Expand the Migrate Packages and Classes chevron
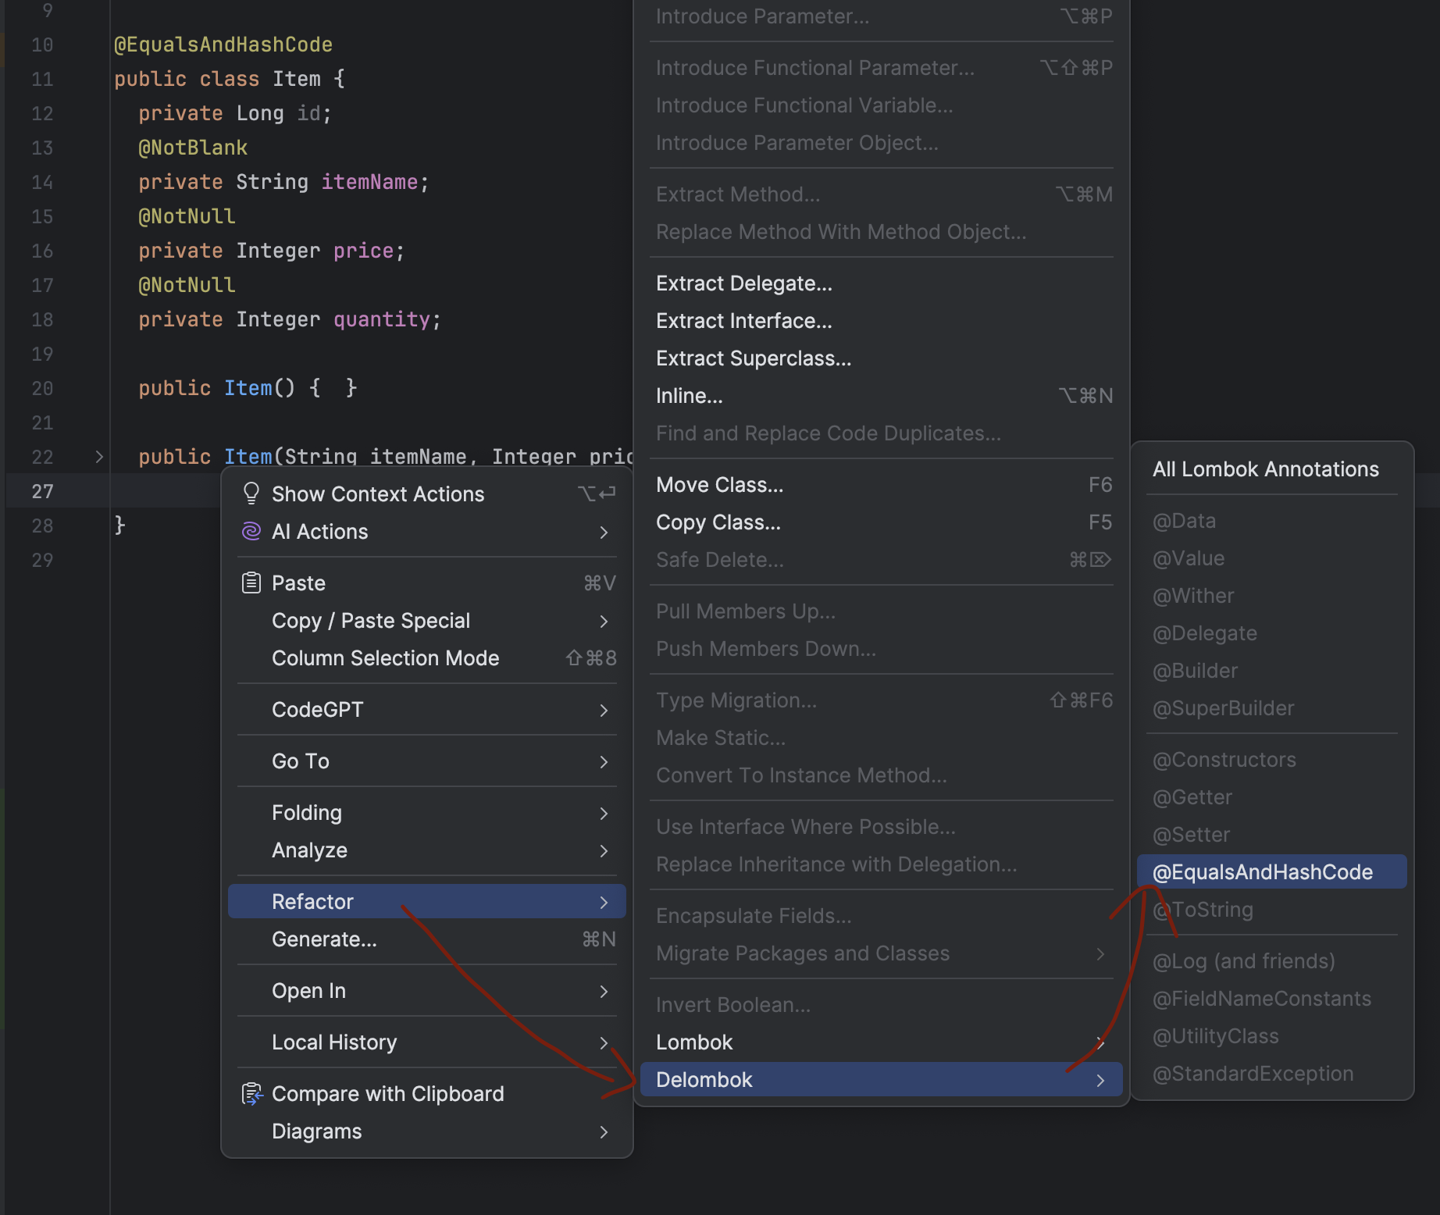This screenshot has height=1215, width=1440. [1100, 954]
